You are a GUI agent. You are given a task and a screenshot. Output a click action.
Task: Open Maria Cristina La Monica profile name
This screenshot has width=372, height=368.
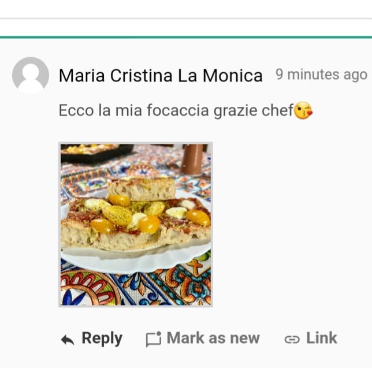161,76
